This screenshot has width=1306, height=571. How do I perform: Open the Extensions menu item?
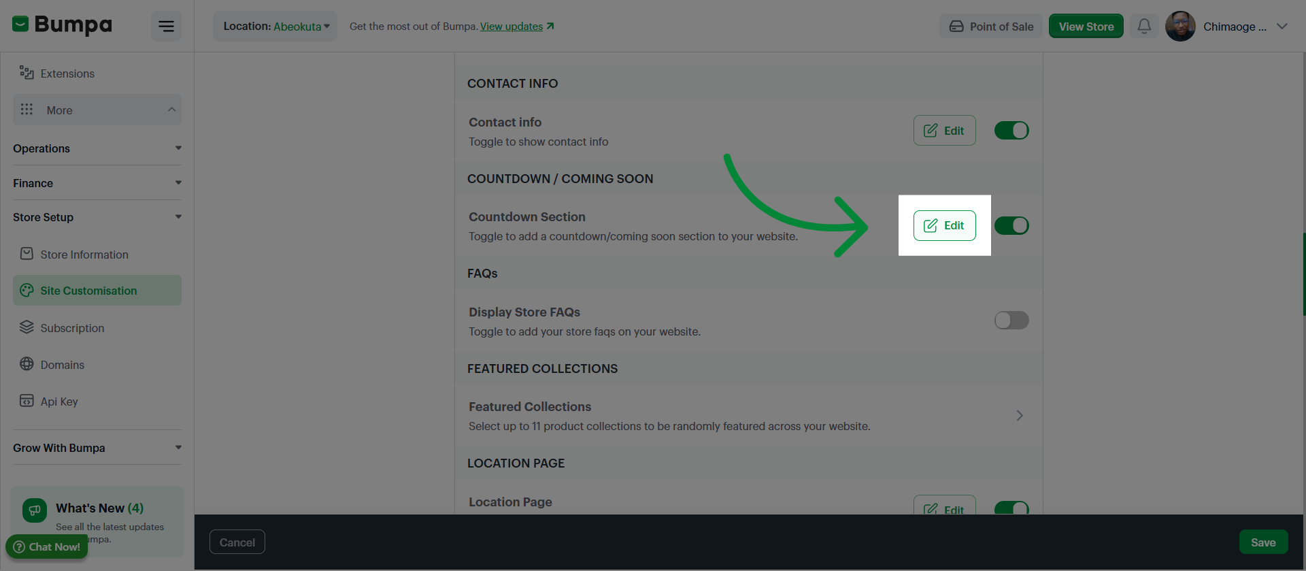(x=97, y=73)
